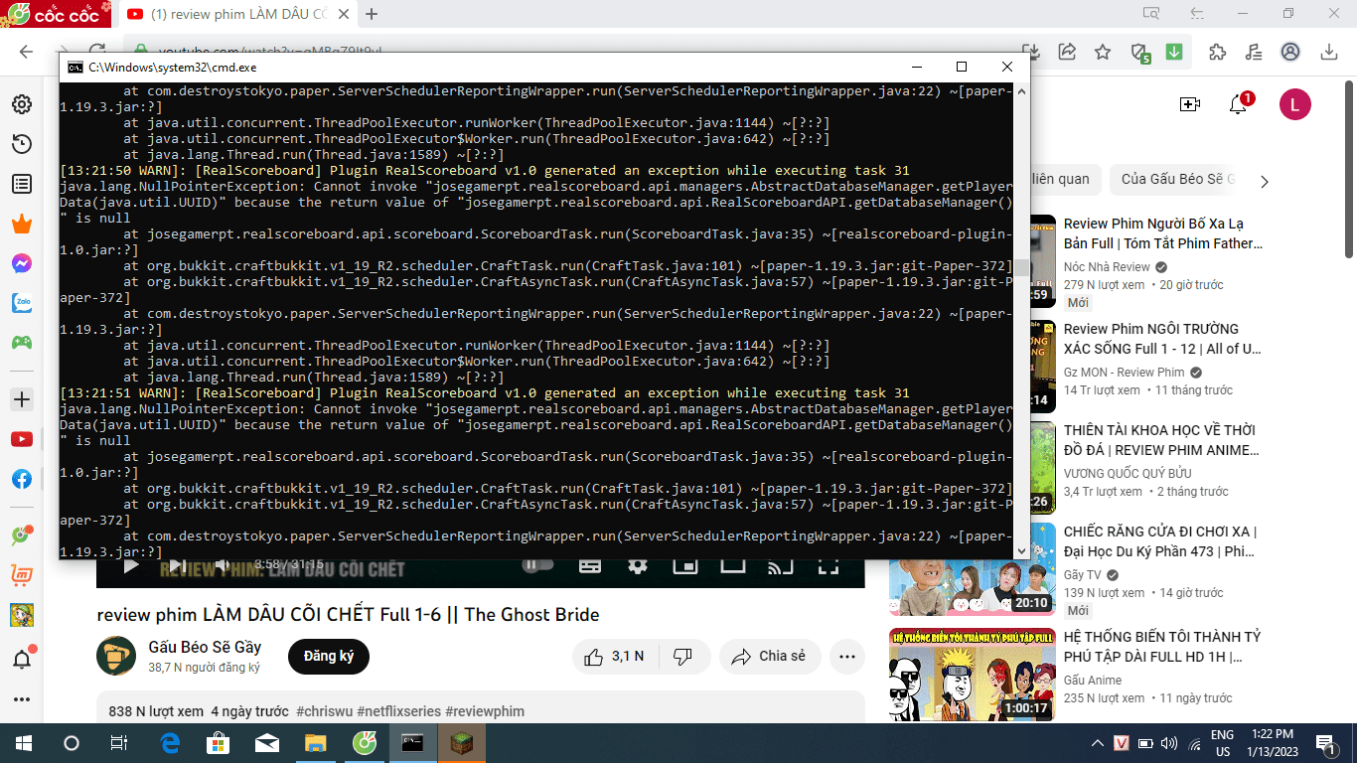Viewport: 1357px width, 763px height.
Task: Play the YouTube video
Action: (x=130, y=567)
